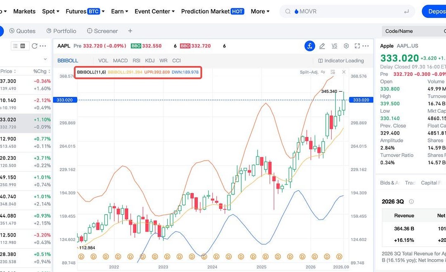This screenshot has width=446, height=272.
Task: Select the BBIBOLL indicator
Action: coord(68,61)
